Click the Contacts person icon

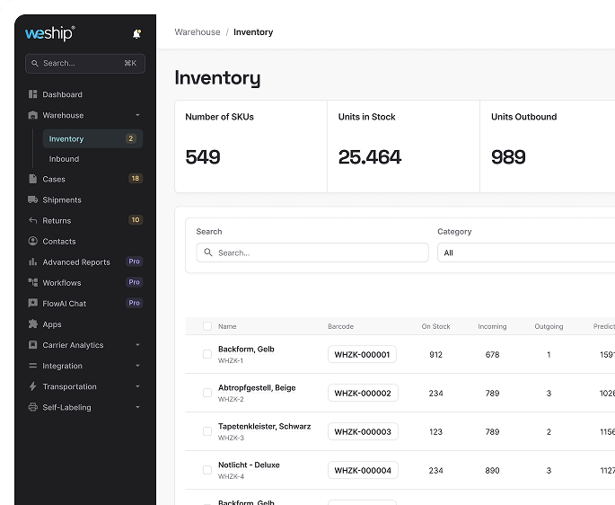(33, 241)
